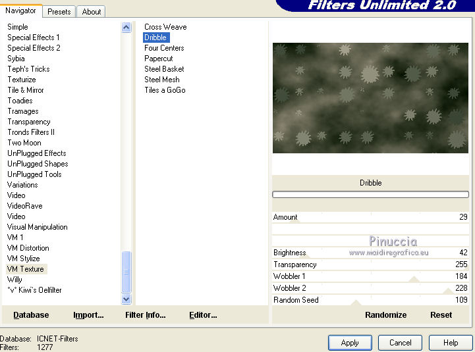
Task: Select the Steel Mesh filter
Action: tap(162, 80)
